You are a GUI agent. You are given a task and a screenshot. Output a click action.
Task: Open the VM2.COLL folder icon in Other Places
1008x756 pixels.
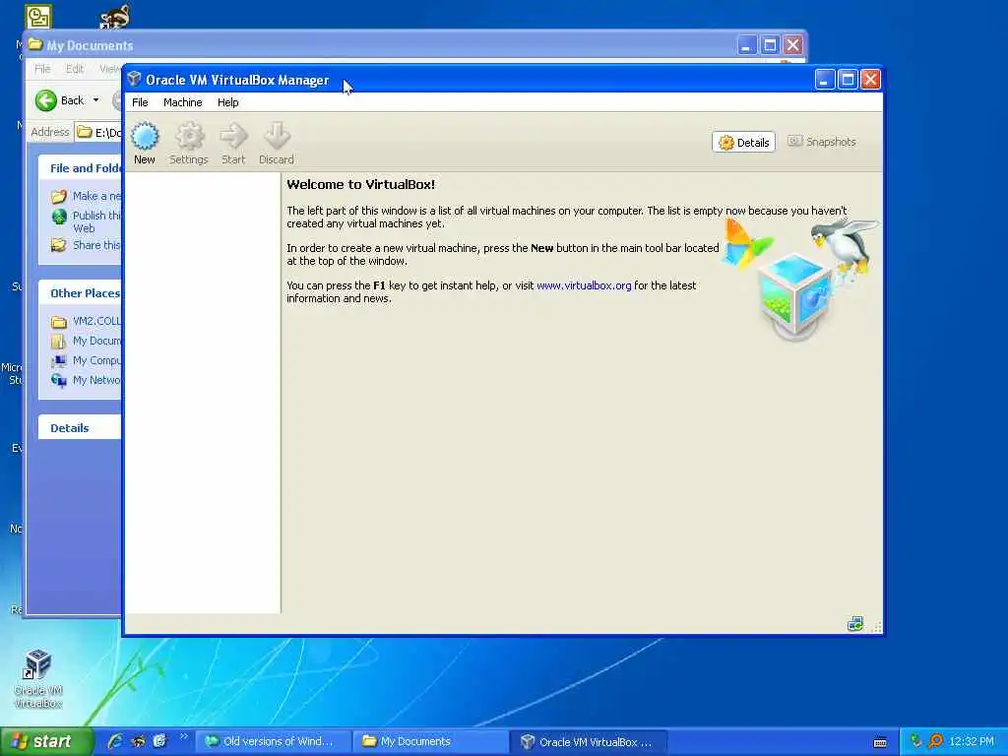59,322
